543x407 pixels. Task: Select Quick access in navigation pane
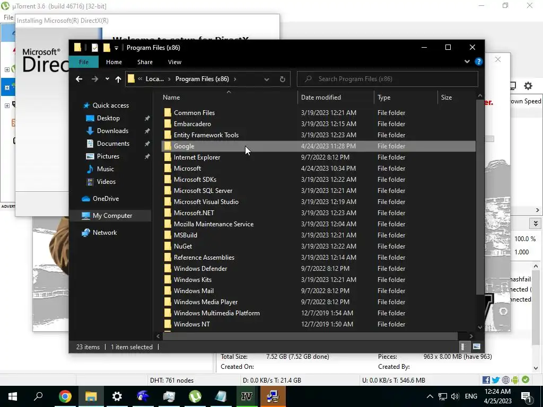pos(110,105)
